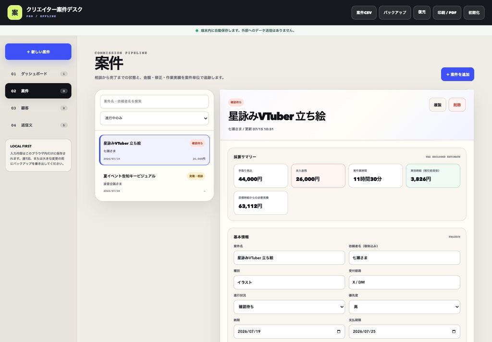Click the 基本情報 section heading
Viewport: 492px width, 342px height.
pyautogui.click(x=241, y=237)
